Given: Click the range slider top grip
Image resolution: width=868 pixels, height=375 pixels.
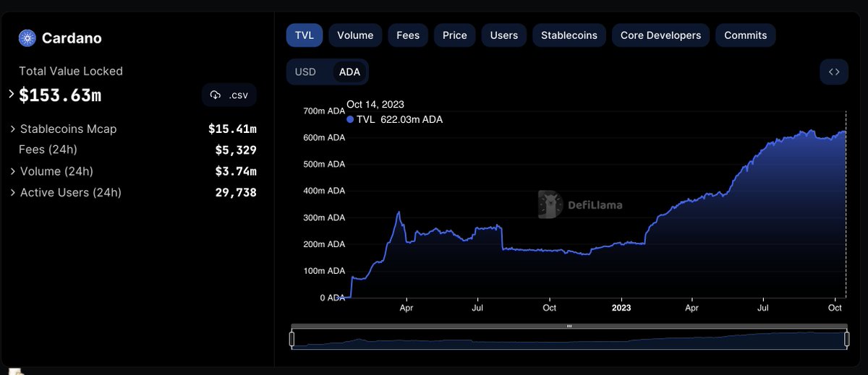Looking at the screenshot, I should [x=569, y=327].
